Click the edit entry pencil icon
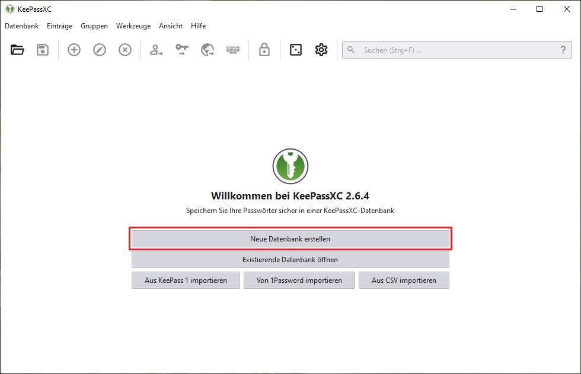 (x=100, y=50)
